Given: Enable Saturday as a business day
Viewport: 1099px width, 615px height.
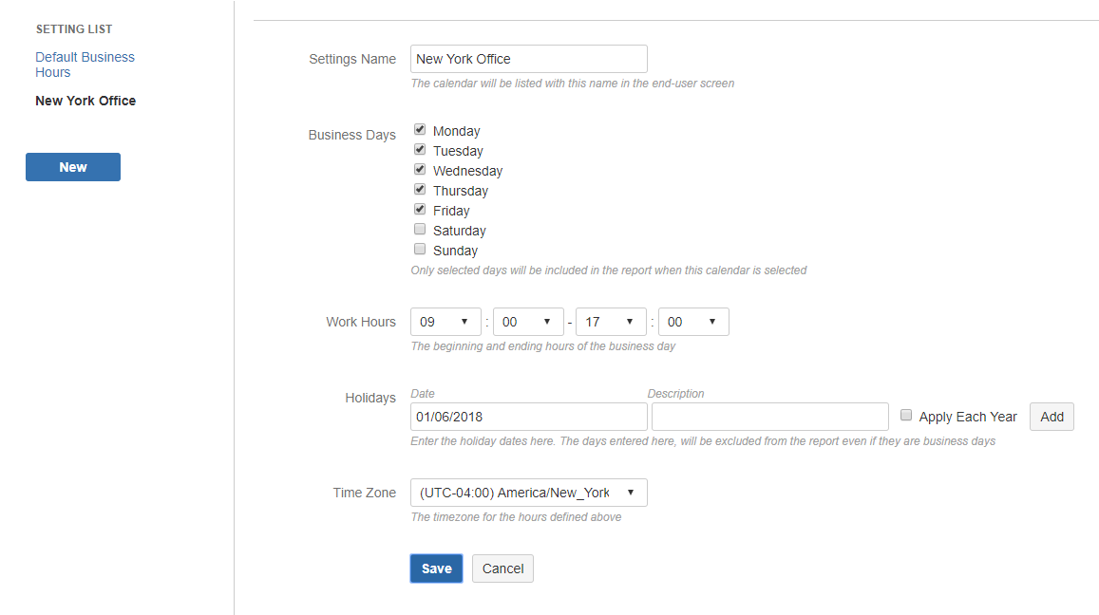Looking at the screenshot, I should (x=420, y=230).
